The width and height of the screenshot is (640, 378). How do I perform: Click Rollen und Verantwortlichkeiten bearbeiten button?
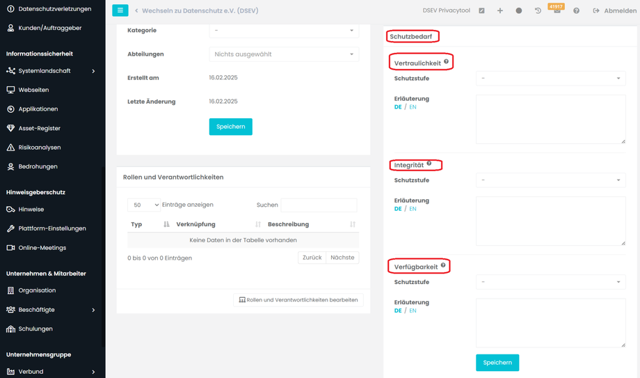click(x=298, y=300)
